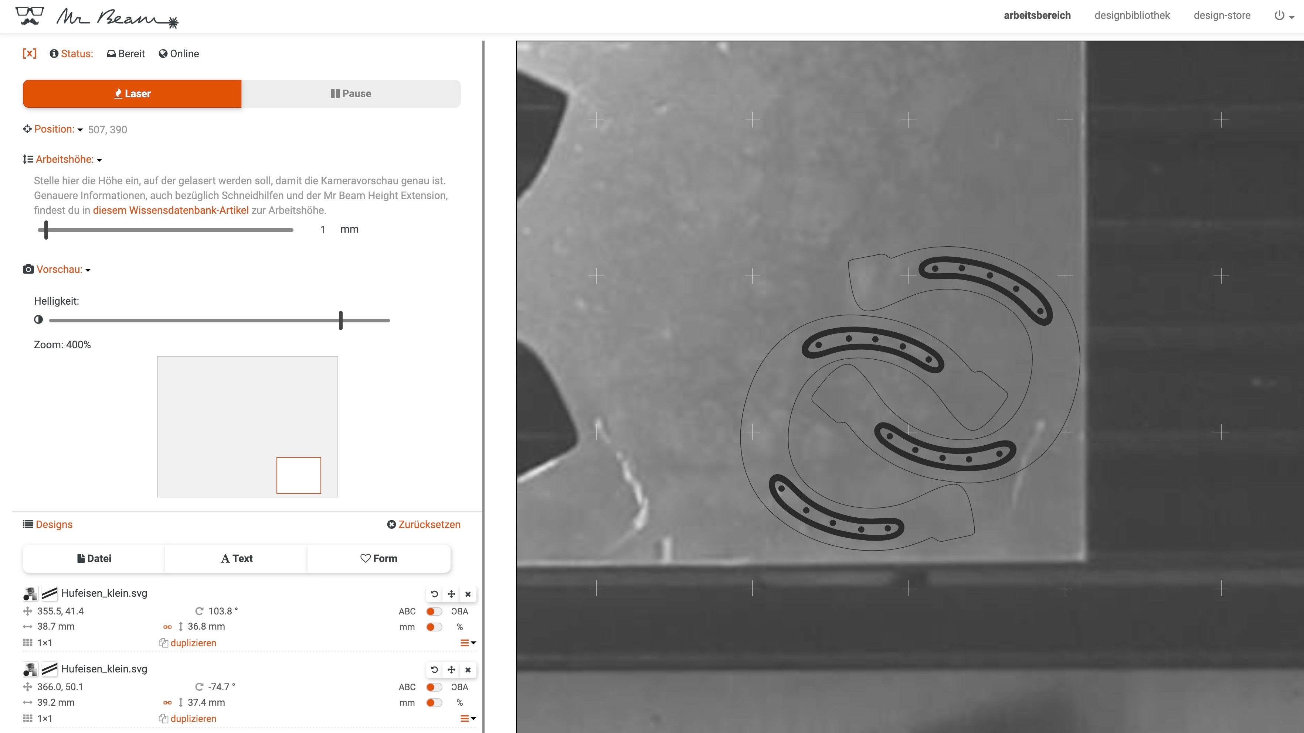Click the minimap thumbnail position indicator
The image size is (1304, 733).
pyautogui.click(x=299, y=475)
